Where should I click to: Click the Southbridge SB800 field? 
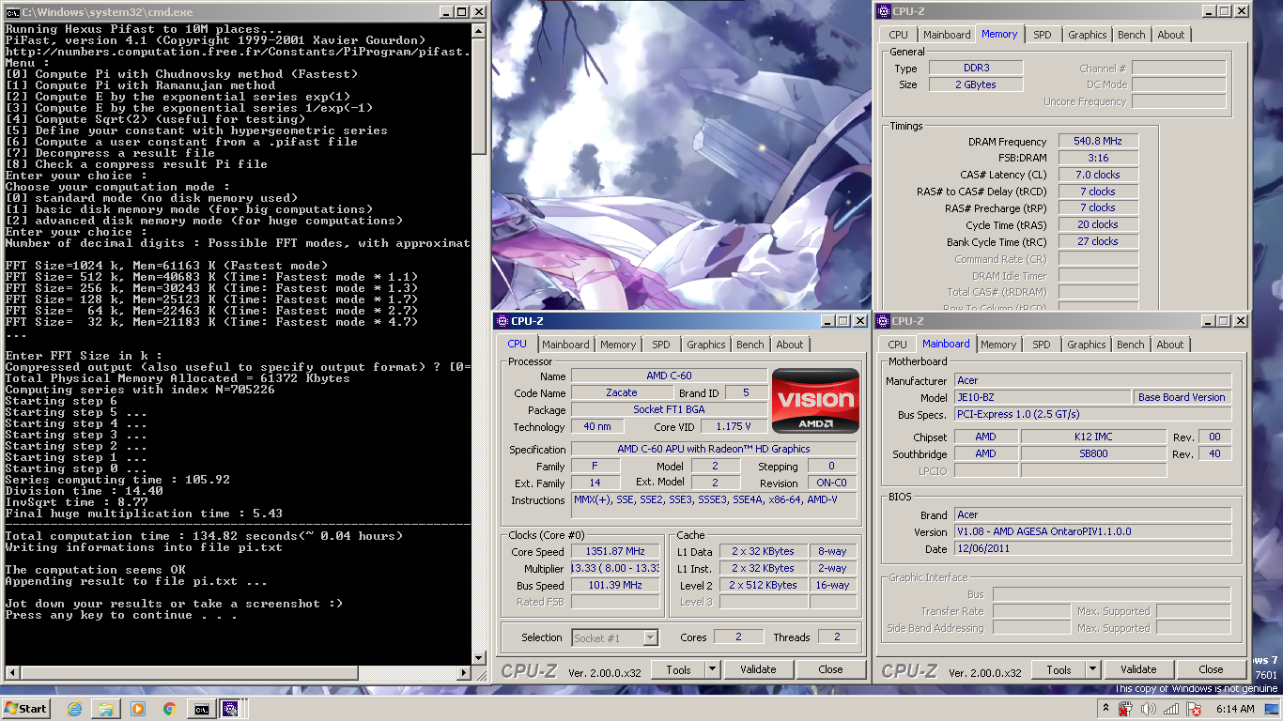[1093, 453]
